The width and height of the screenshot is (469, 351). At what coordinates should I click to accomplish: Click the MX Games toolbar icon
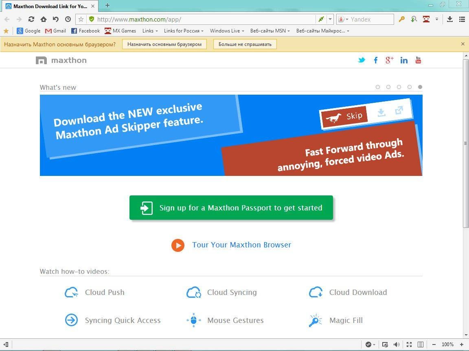[426, 19]
